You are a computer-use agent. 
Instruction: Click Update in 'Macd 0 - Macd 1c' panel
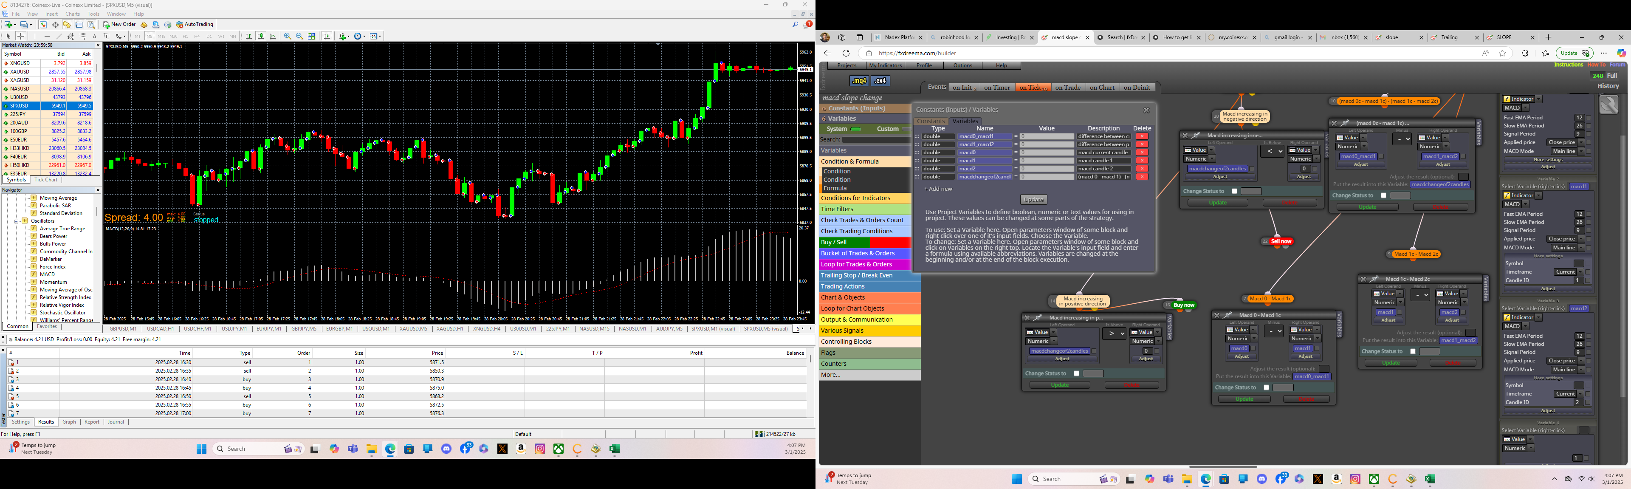click(x=1244, y=399)
